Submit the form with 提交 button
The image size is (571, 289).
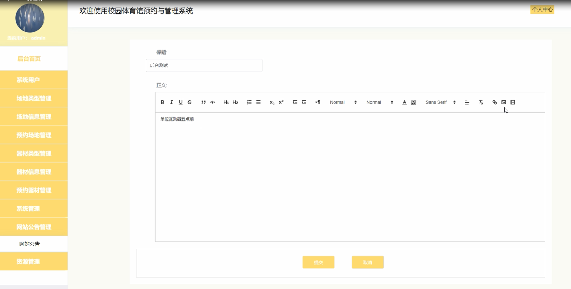318,262
